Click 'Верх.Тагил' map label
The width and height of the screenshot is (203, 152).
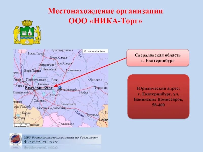pyautogui.click(x=32, y=71)
